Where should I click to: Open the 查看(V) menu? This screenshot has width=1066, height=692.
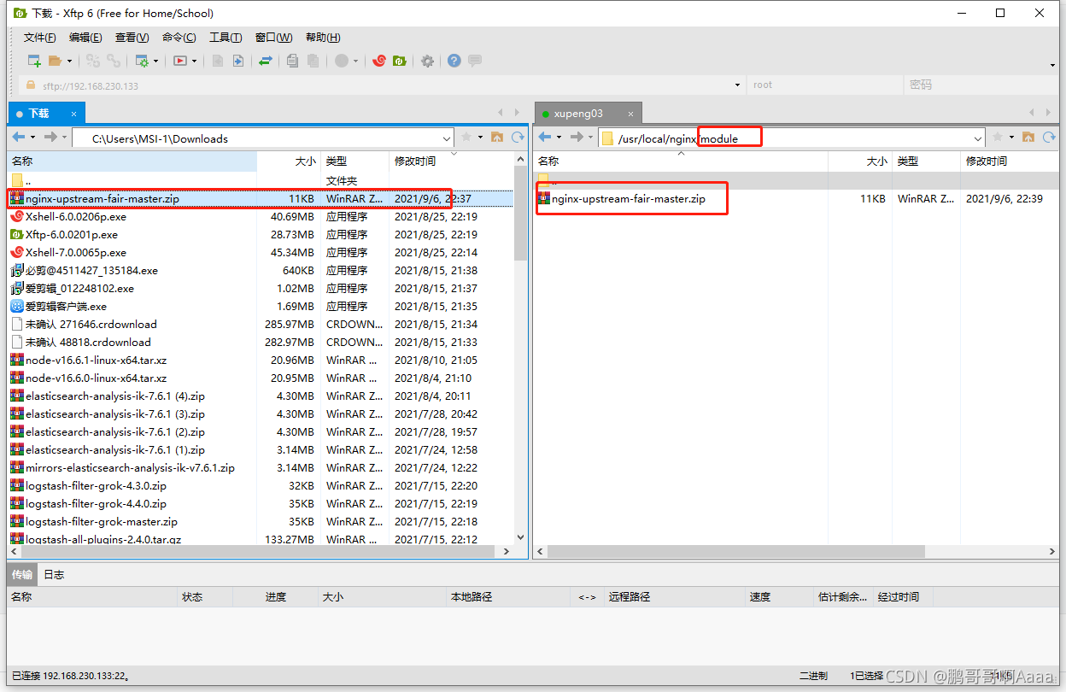132,38
